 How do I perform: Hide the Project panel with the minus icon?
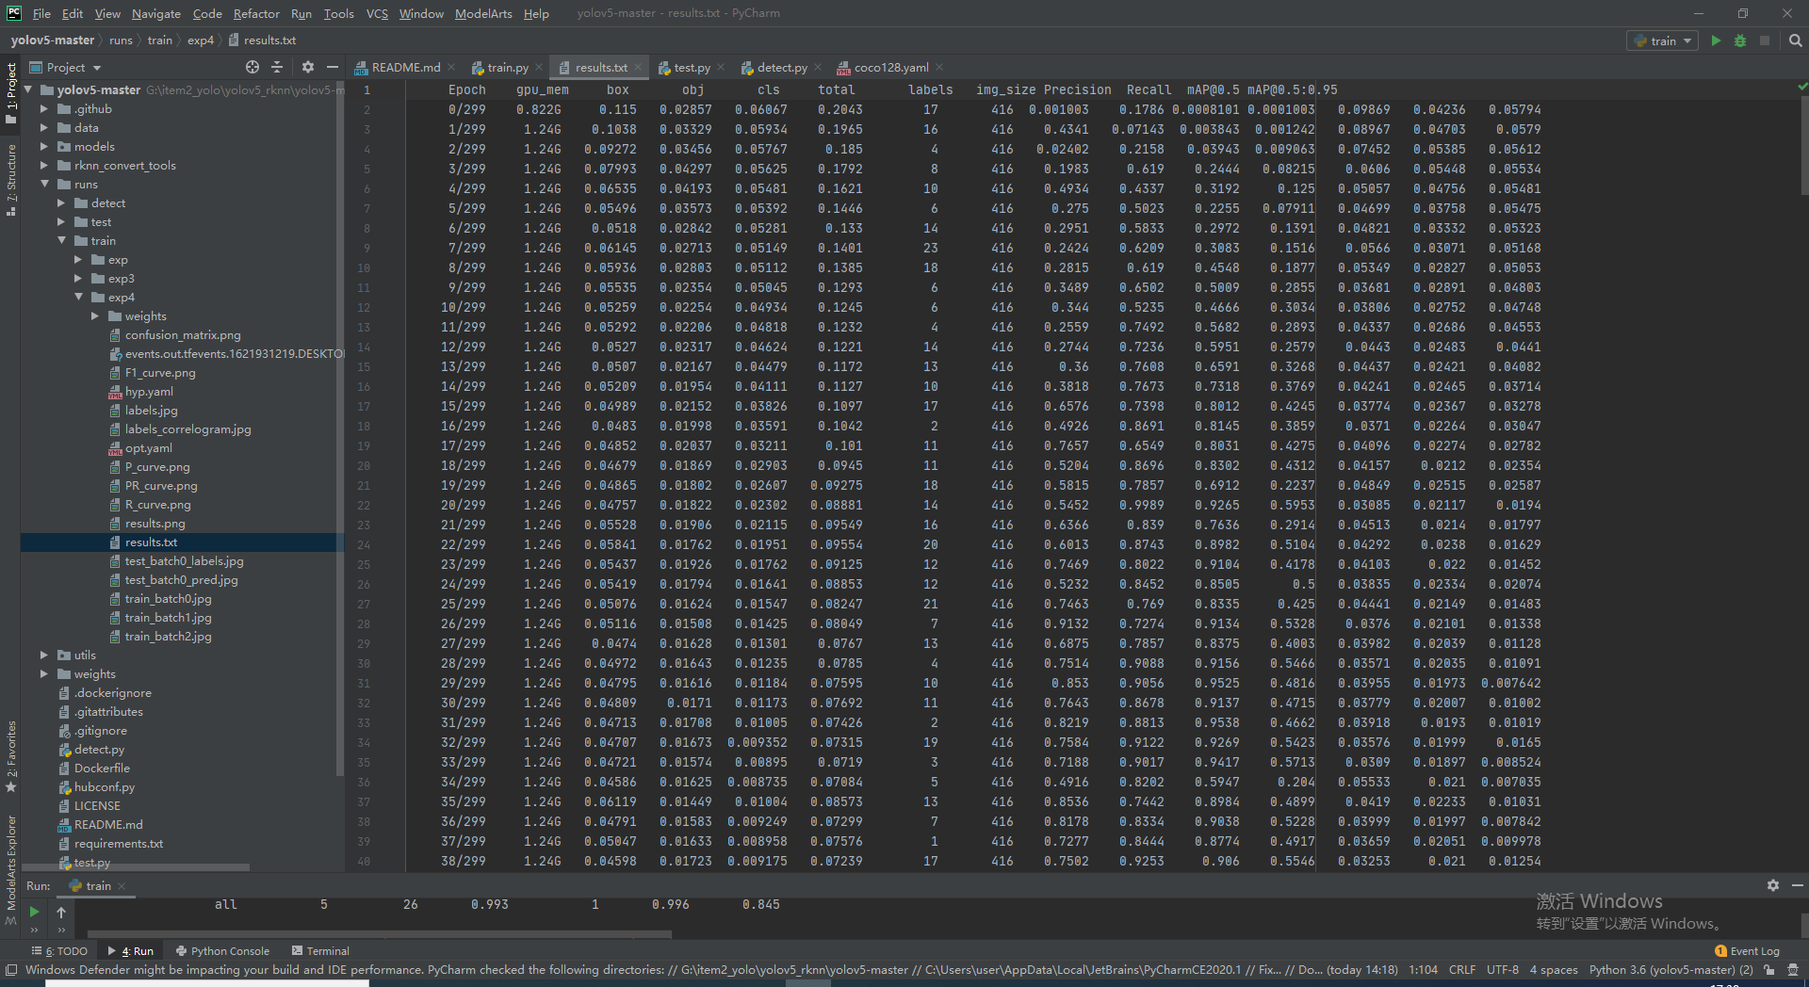tap(333, 67)
